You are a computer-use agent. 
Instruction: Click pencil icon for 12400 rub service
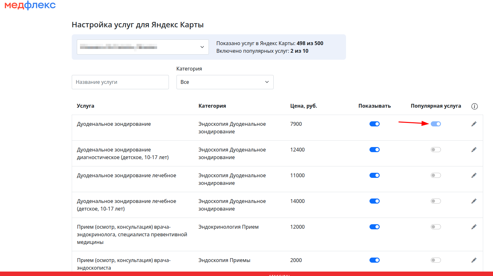click(x=474, y=150)
